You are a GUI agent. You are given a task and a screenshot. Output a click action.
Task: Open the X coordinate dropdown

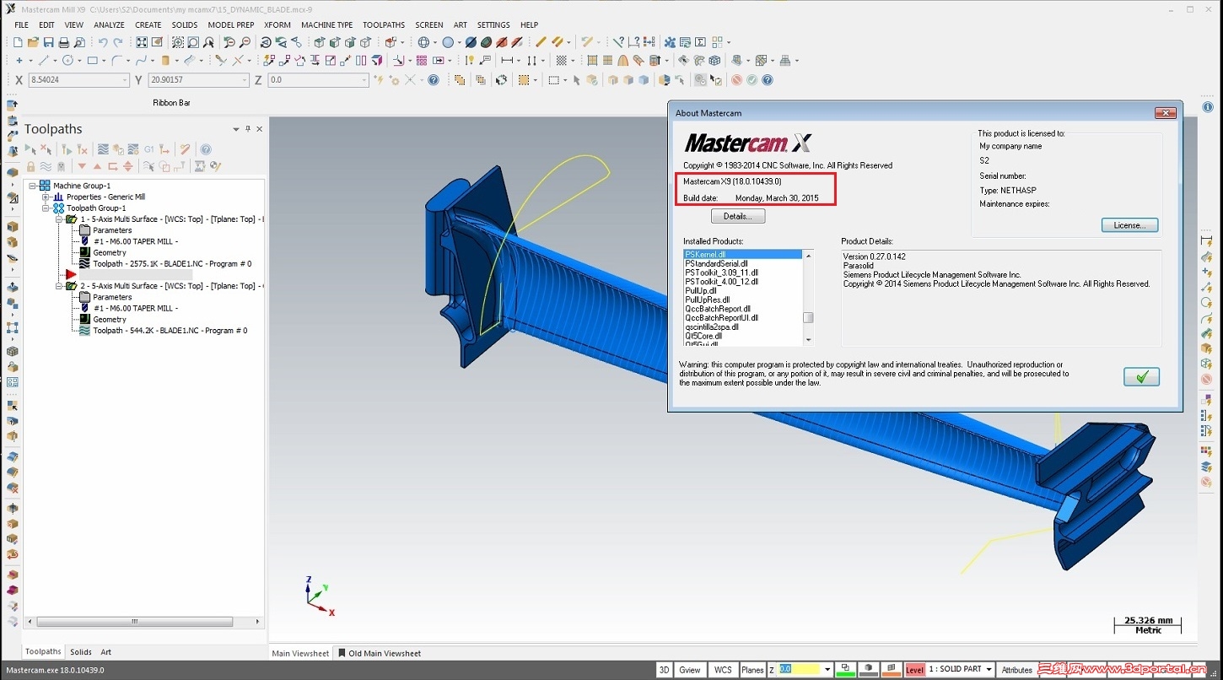(125, 80)
